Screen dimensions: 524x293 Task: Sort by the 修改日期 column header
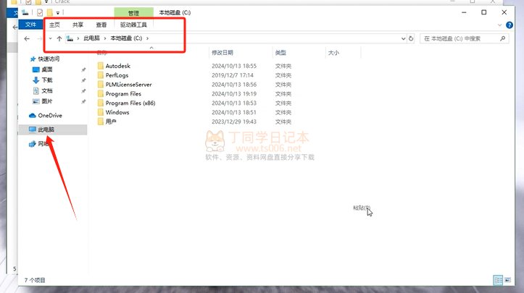pyautogui.click(x=223, y=53)
